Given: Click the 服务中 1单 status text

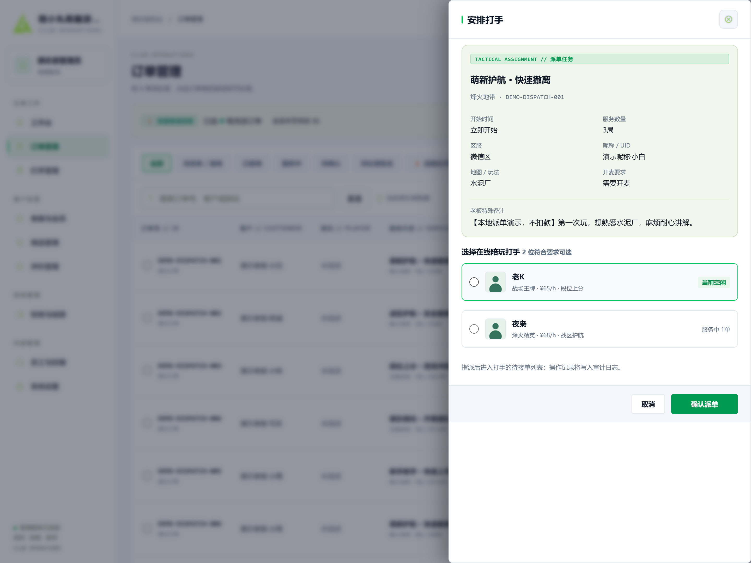Looking at the screenshot, I should click(716, 329).
